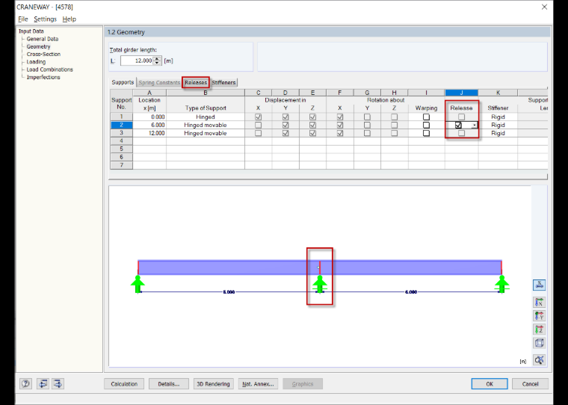568x405 pixels.
Task: Confirm with the OK button
Action: [490, 384]
